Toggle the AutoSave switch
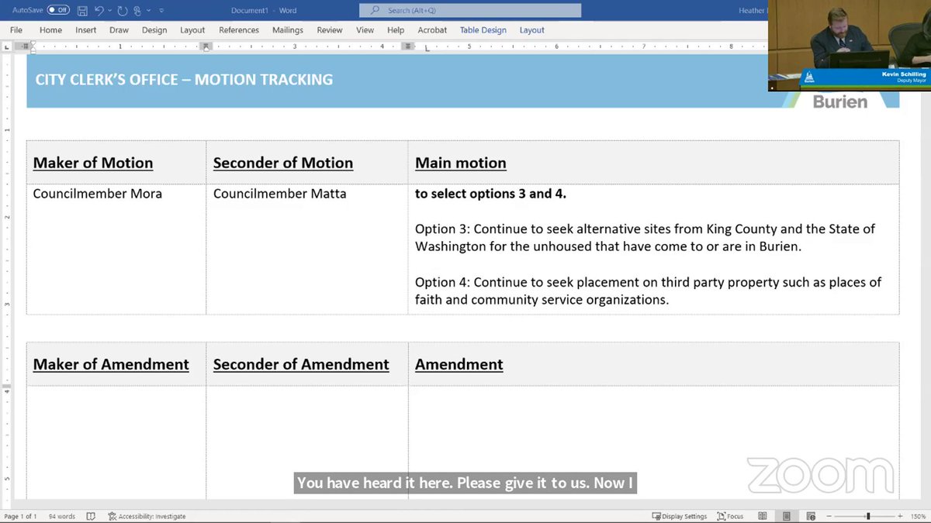The image size is (931, 523). [58, 11]
